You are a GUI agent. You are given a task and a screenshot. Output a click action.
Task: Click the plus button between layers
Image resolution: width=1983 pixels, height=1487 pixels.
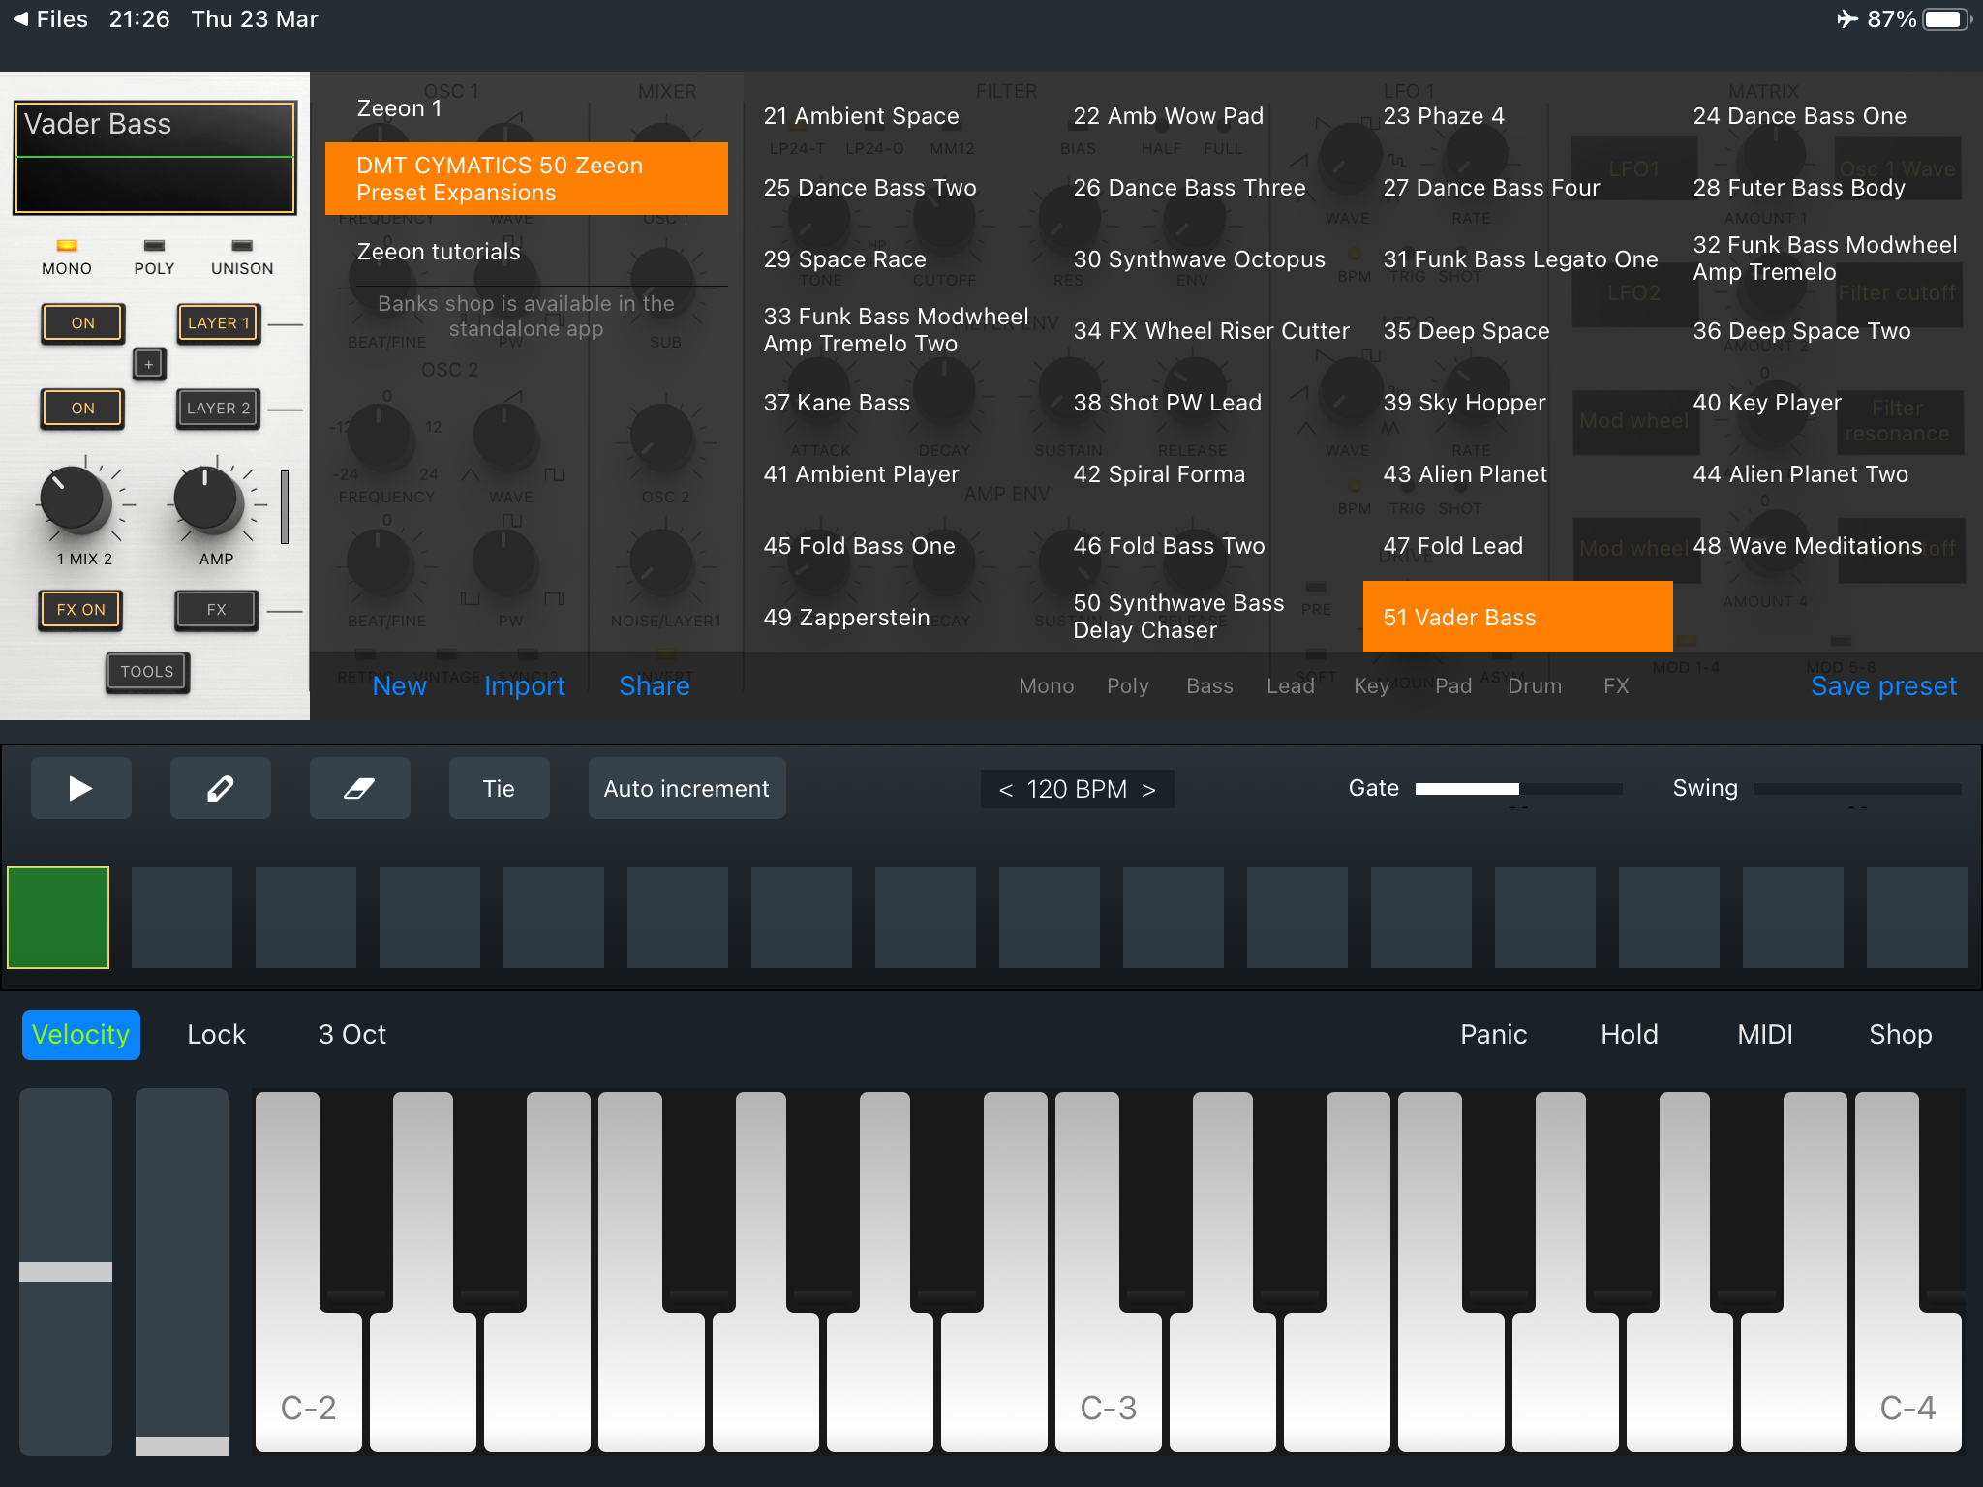[x=148, y=365]
